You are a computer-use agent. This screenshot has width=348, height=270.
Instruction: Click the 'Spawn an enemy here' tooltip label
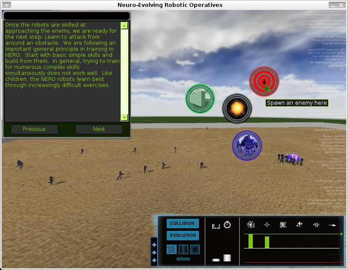[297, 103]
